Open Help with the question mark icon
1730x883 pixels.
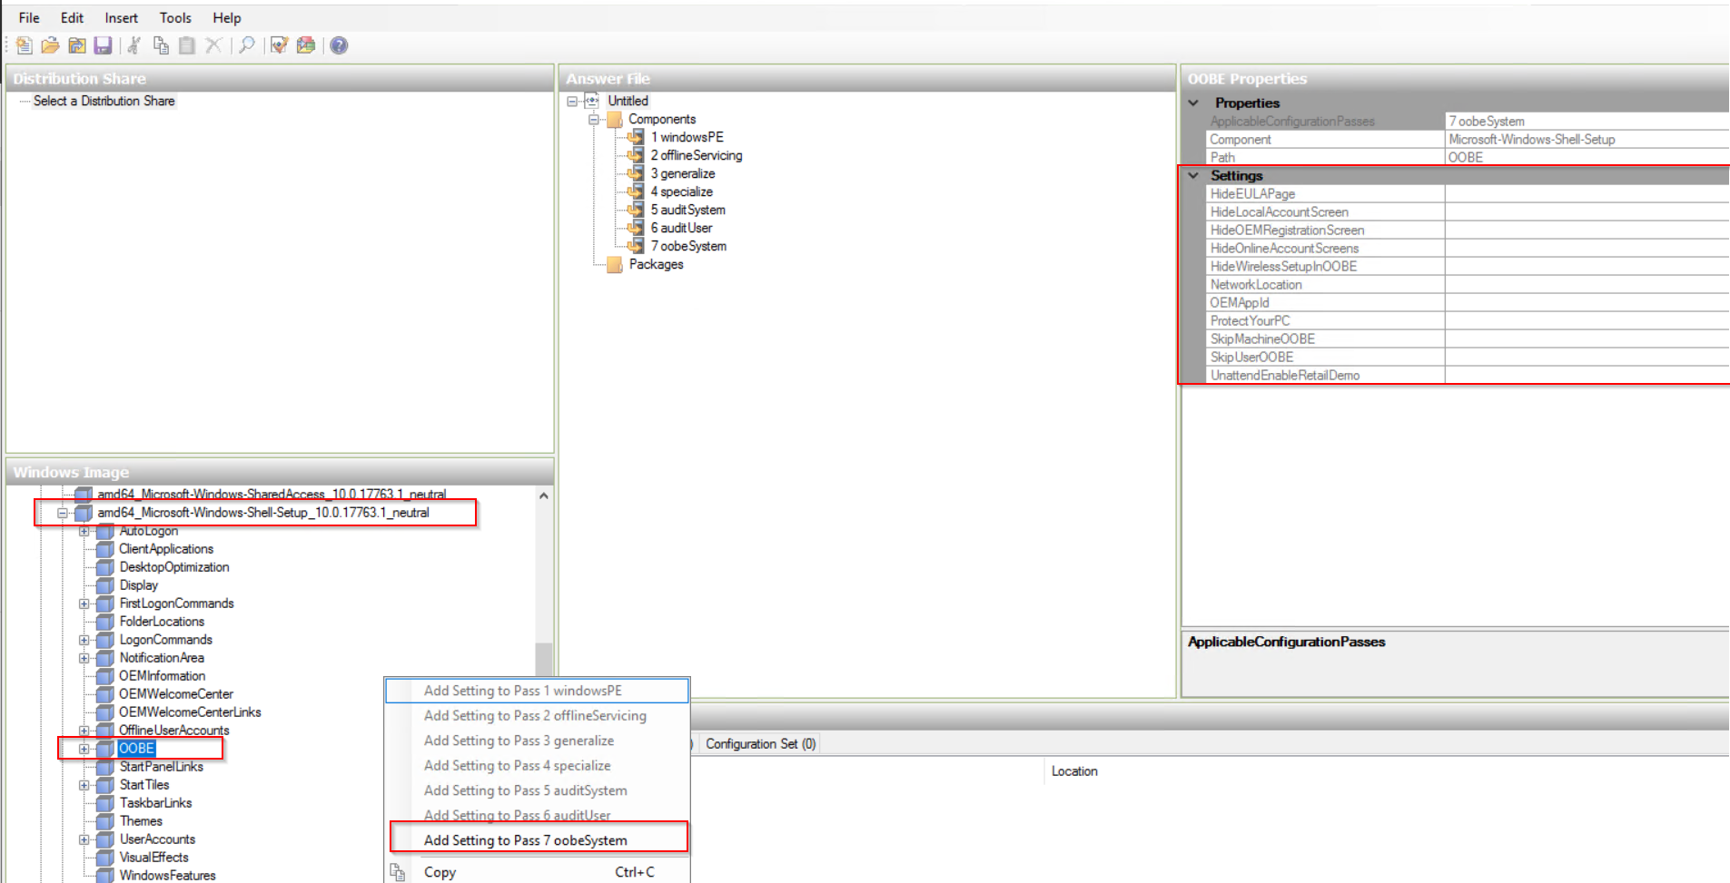[339, 45]
